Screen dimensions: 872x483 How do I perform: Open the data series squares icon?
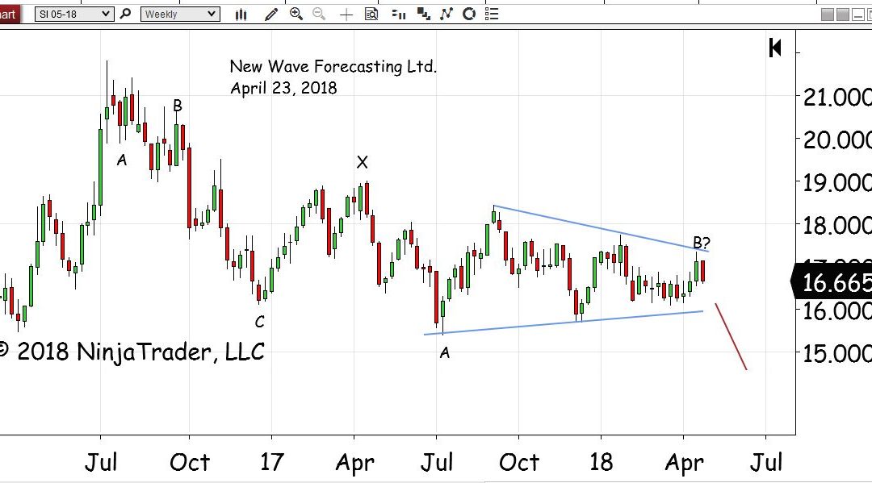tap(423, 14)
